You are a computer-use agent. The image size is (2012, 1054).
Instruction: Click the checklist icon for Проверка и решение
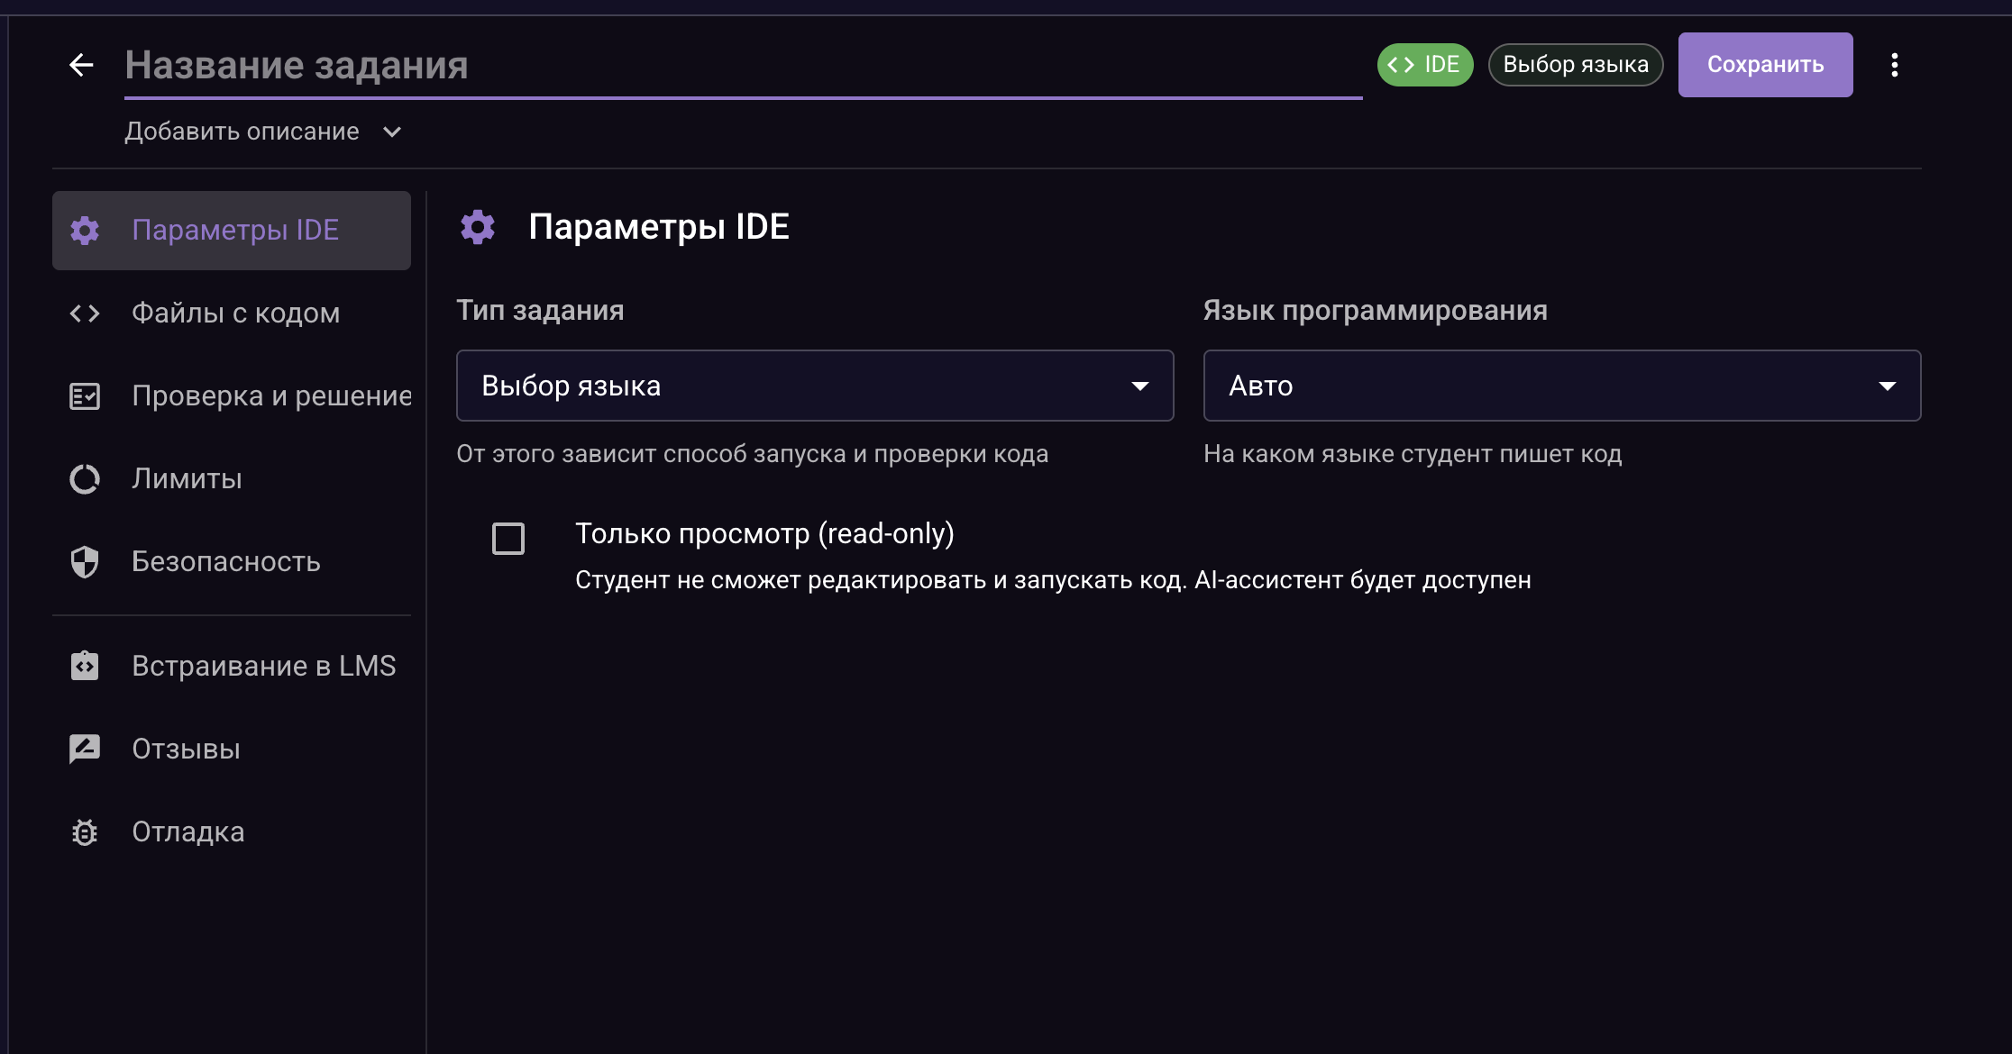coord(85,396)
